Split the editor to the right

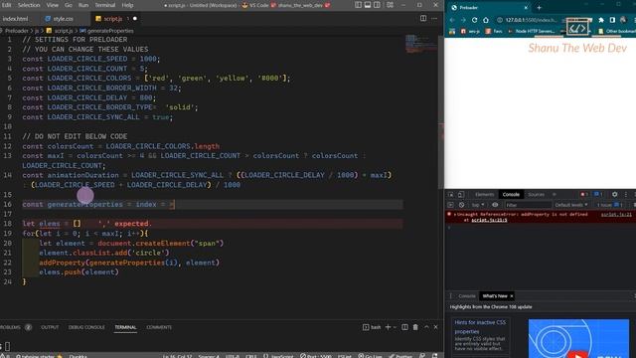[423, 18]
